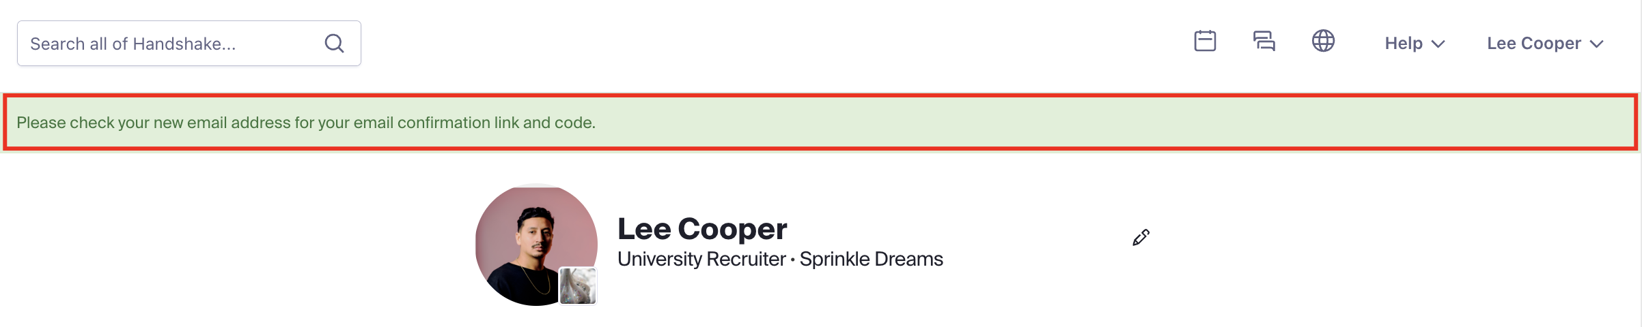This screenshot has height=327, width=1642.
Task: Open the Sprinkle Dreams company name link
Action: point(871,260)
